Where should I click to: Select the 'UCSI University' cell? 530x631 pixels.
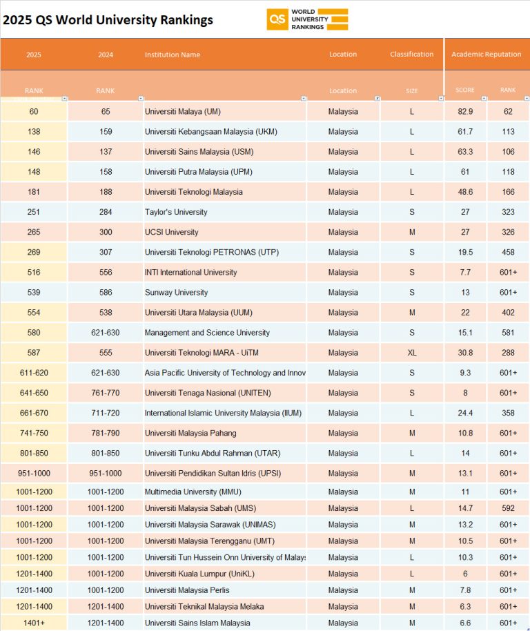(x=225, y=232)
